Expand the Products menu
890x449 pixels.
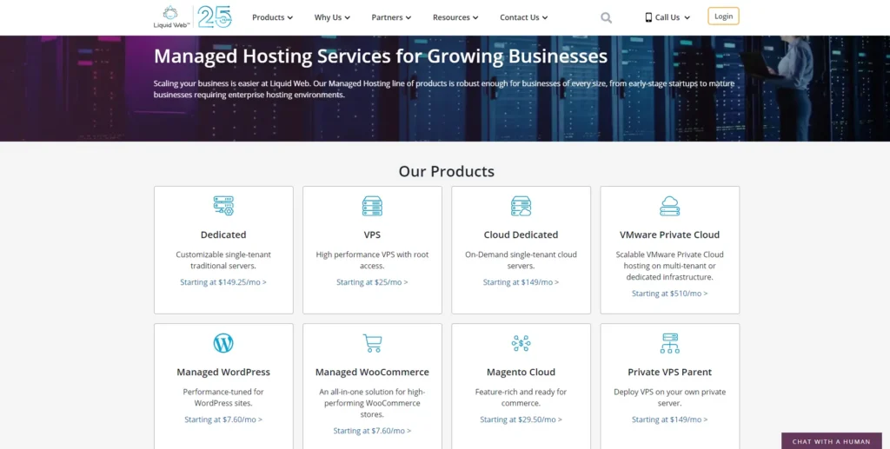[x=272, y=17]
